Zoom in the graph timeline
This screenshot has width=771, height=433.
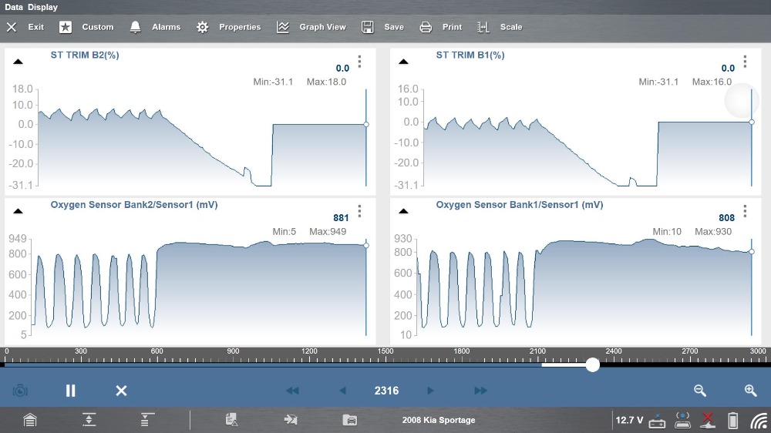click(750, 391)
